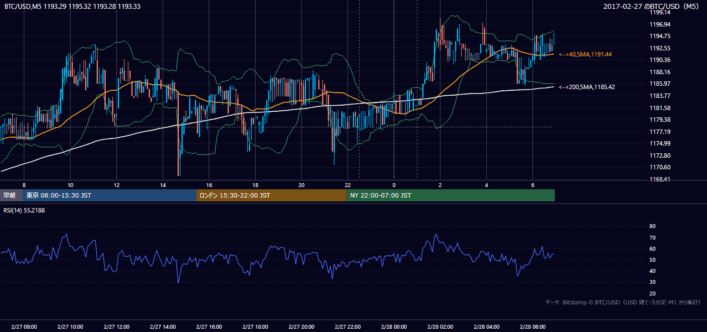Screen dimensions: 707x332
Task: Click the BTC/USD,M5 OHLC header text
Action: pyautogui.click(x=72, y=6)
